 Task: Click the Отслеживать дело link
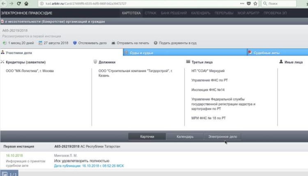coord(92,43)
